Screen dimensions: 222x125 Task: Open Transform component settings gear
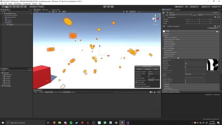coord(219,17)
